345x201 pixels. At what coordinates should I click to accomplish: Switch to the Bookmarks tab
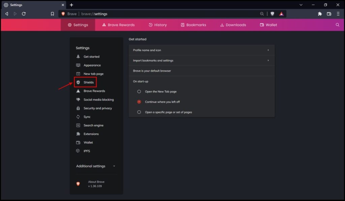coord(193,25)
